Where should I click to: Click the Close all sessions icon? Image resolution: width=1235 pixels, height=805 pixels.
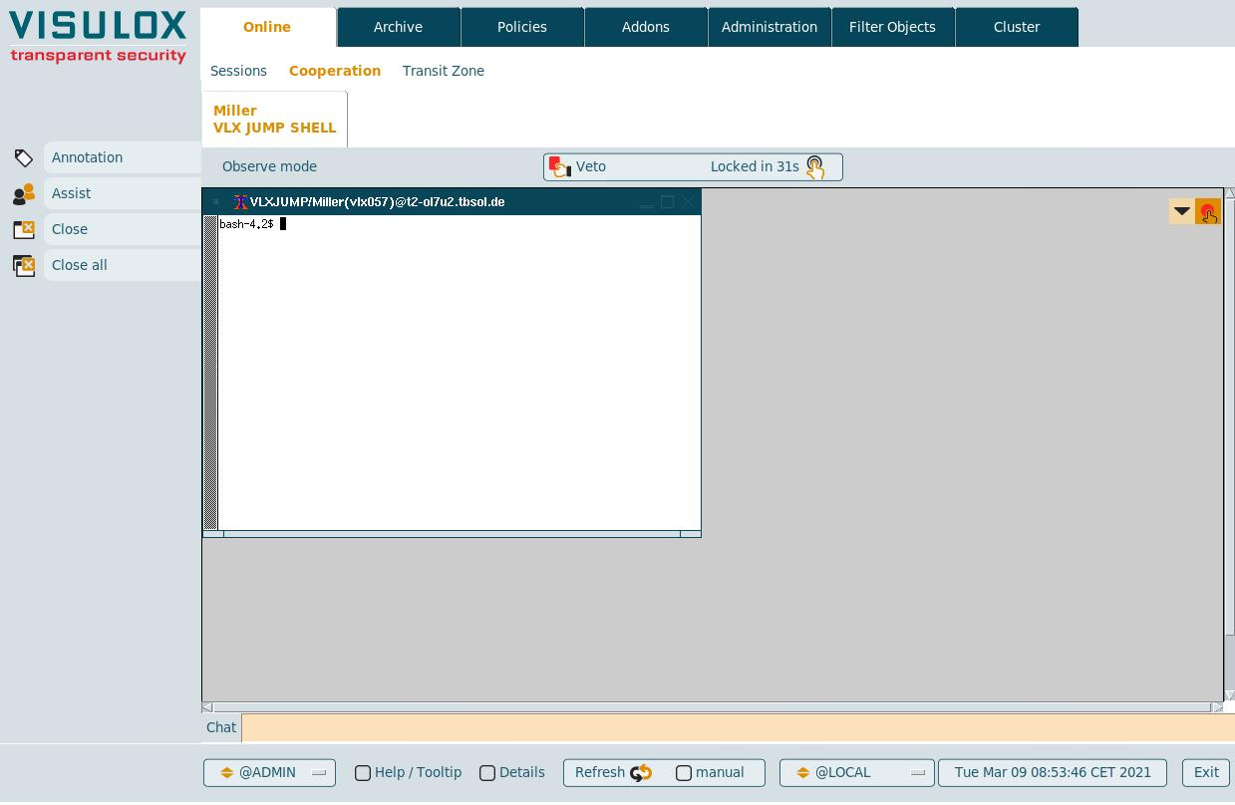24,266
